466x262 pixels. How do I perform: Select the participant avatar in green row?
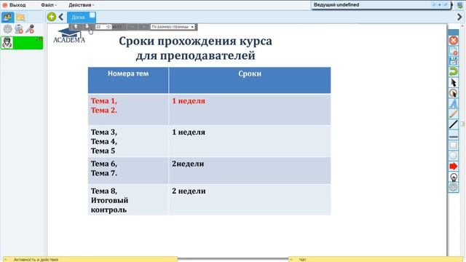coord(7,43)
